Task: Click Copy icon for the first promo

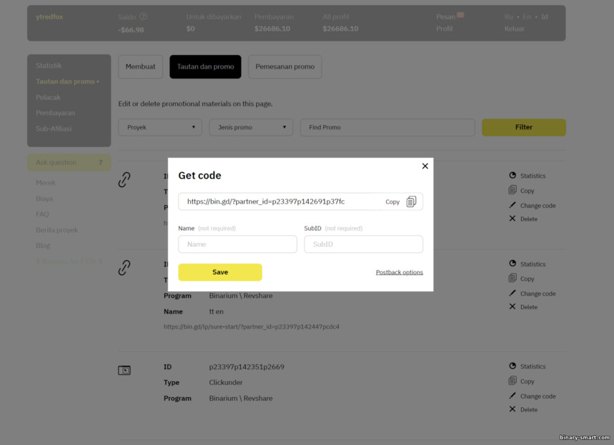Action: tap(513, 190)
